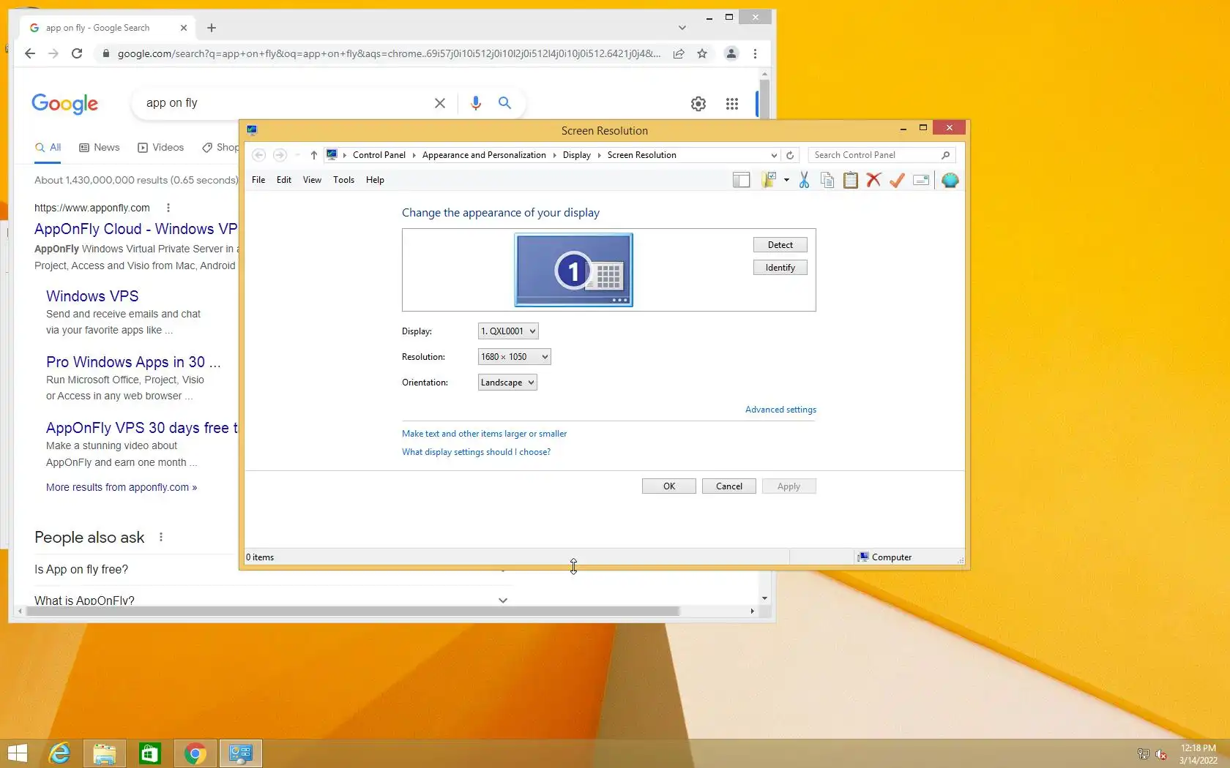The width and height of the screenshot is (1230, 768).
Task: Click the teal shell icon in toolbar
Action: point(950,180)
